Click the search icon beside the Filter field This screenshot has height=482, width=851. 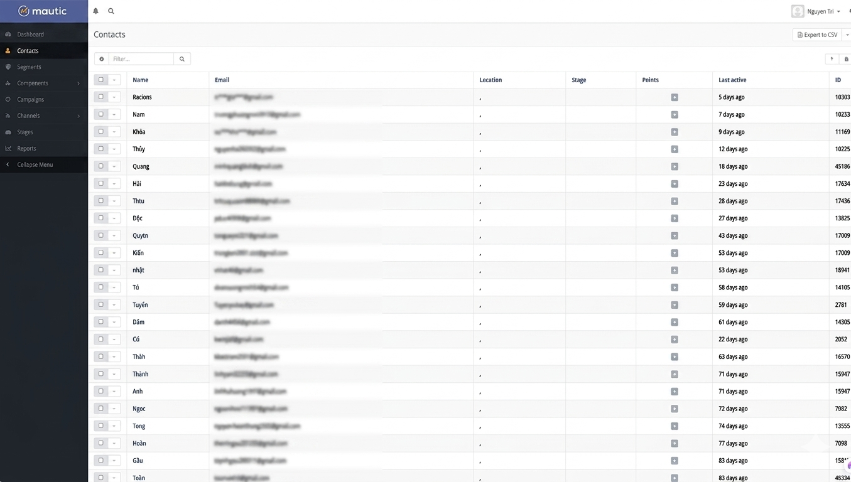click(x=182, y=58)
